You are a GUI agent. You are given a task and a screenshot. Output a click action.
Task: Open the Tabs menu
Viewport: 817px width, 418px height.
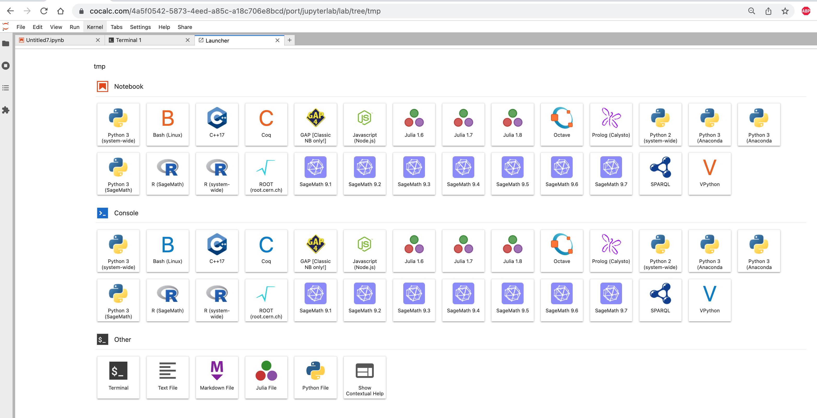[x=116, y=27]
